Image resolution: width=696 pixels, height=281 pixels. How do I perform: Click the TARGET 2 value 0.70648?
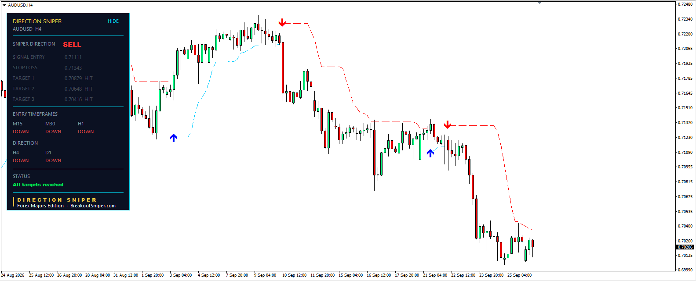click(x=73, y=89)
